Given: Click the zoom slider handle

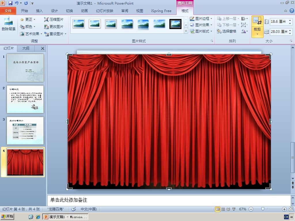Looking at the screenshot, I should 263,209.
